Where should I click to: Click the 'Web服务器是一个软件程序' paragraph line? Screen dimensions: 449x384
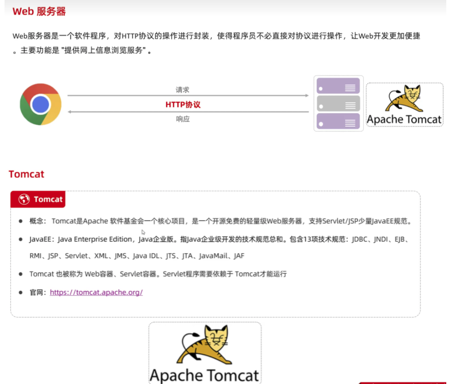216,36
